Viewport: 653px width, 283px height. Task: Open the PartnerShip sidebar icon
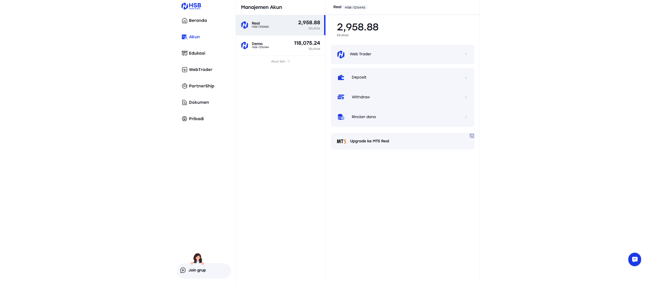click(185, 86)
